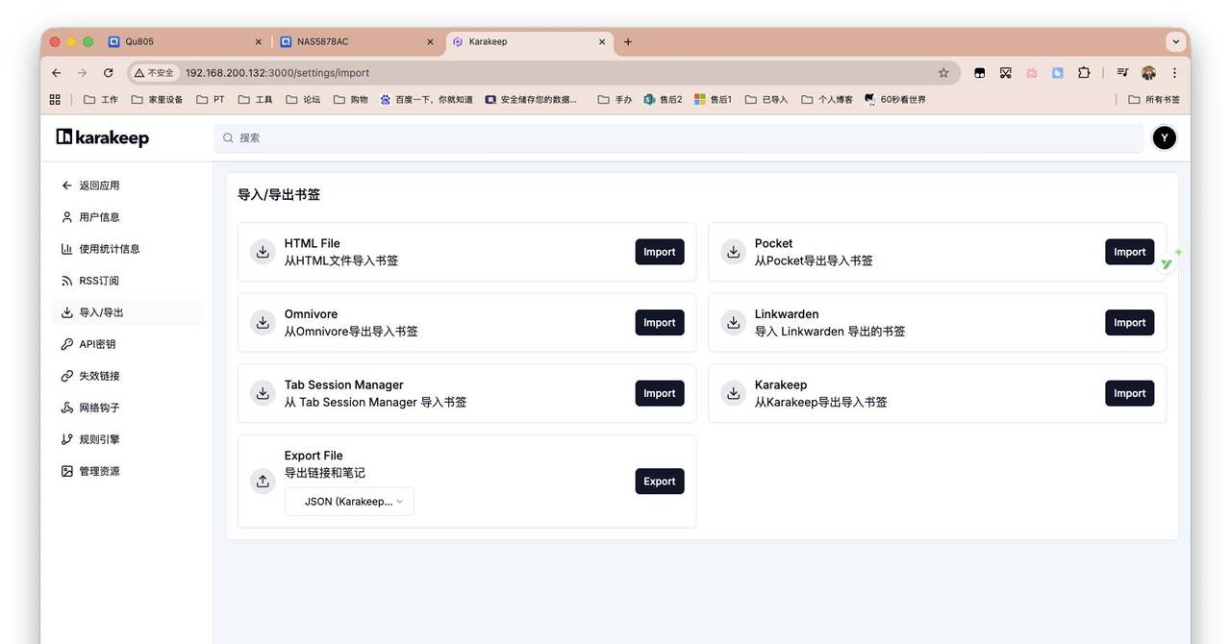The width and height of the screenshot is (1231, 644).
Task: Expand the 工作 bookmarks folder
Action: coord(102,98)
